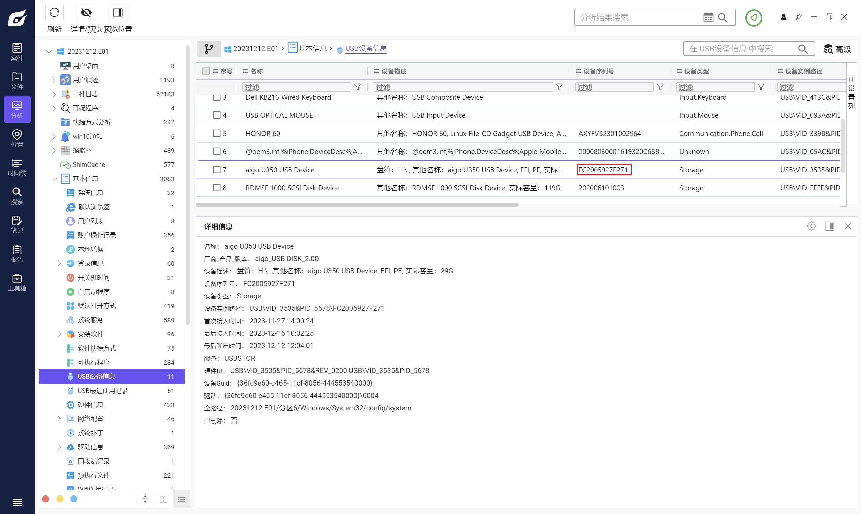
Task: Click 基本信息 in the breadcrumb
Action: click(312, 48)
